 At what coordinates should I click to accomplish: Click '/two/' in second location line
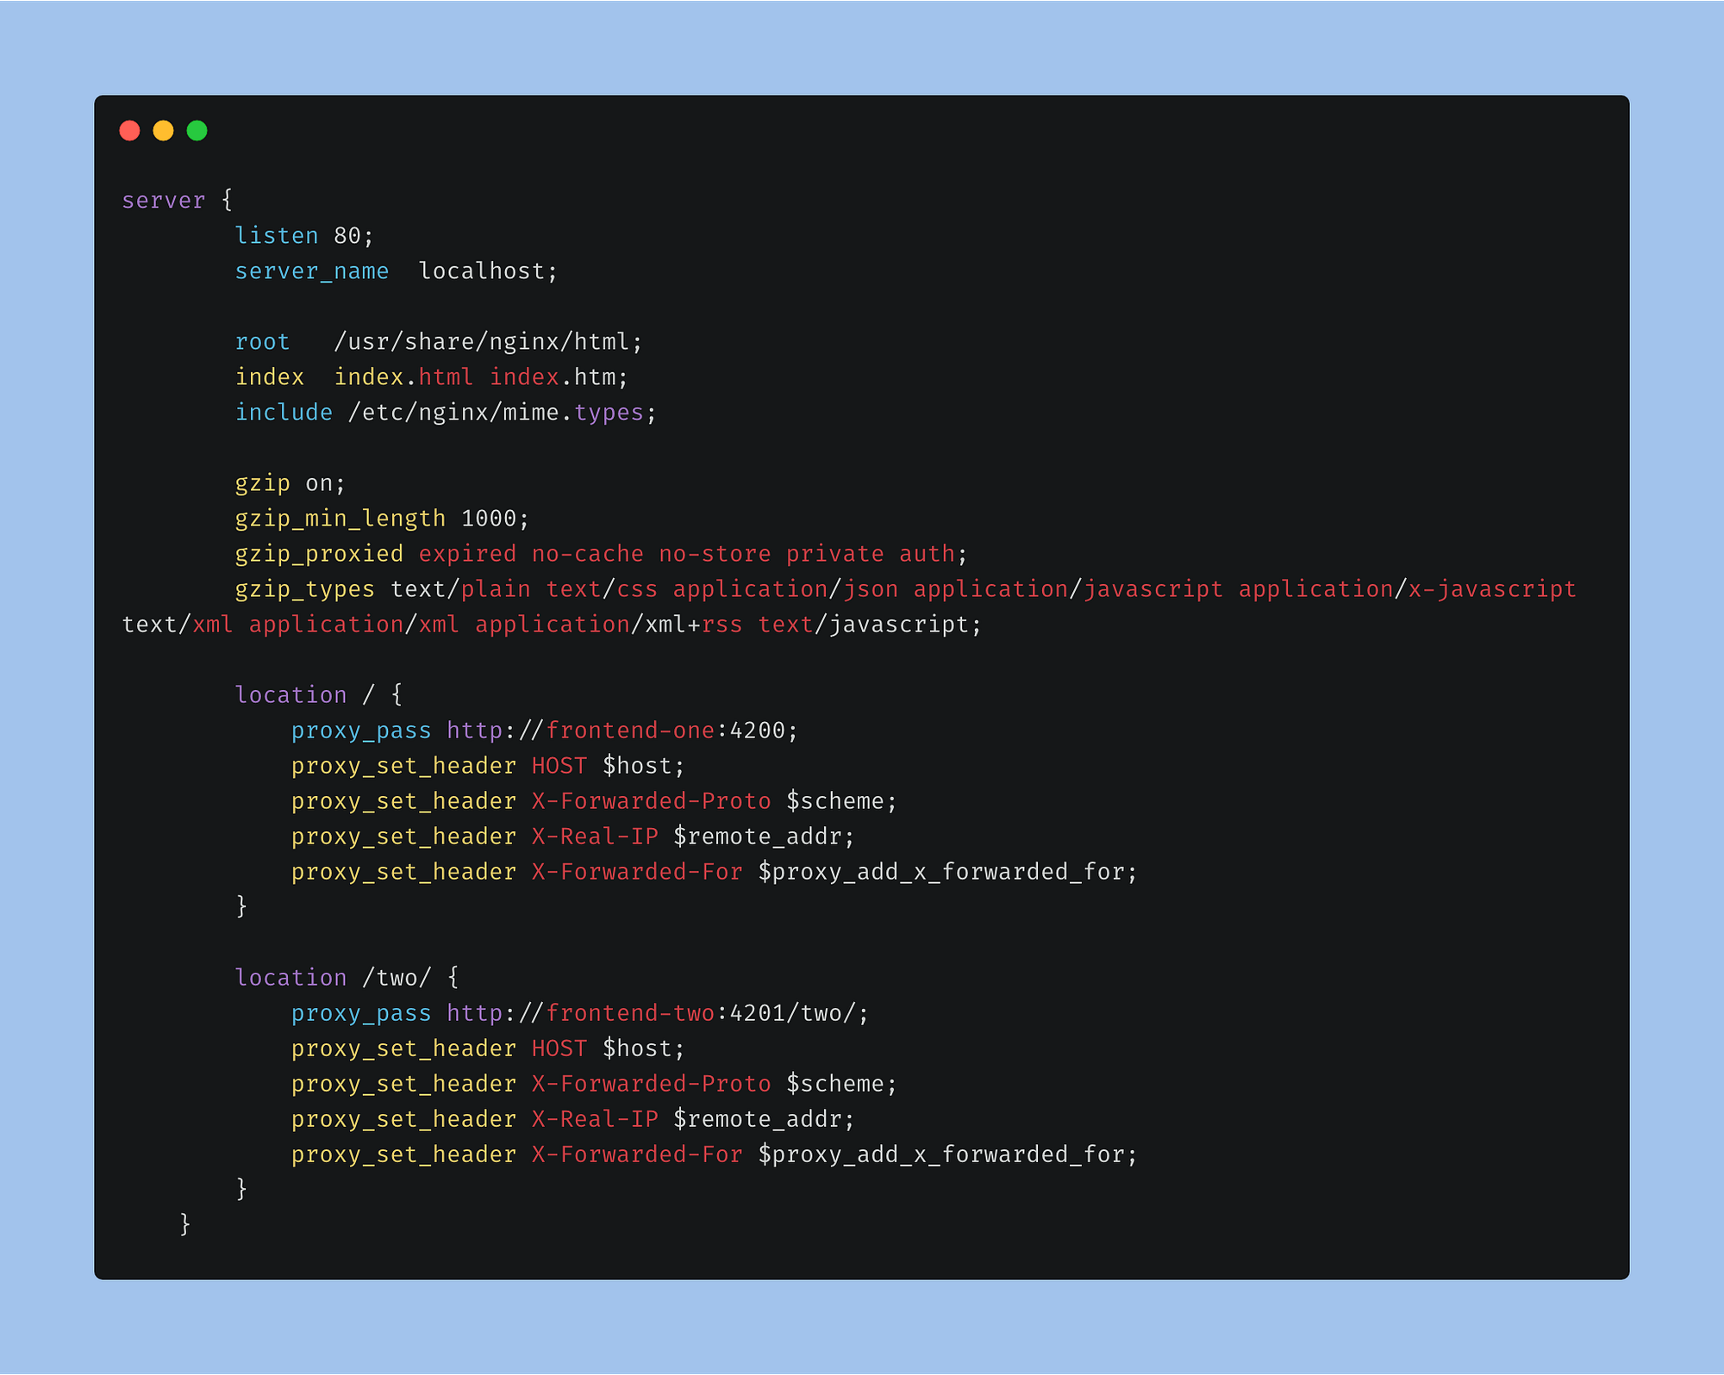(x=396, y=978)
